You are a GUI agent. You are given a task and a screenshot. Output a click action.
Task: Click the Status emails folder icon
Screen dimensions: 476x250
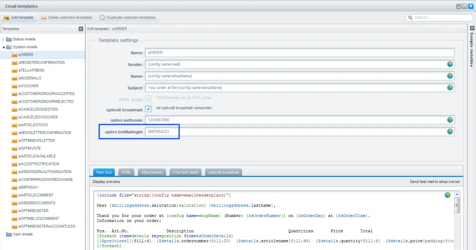coord(9,39)
